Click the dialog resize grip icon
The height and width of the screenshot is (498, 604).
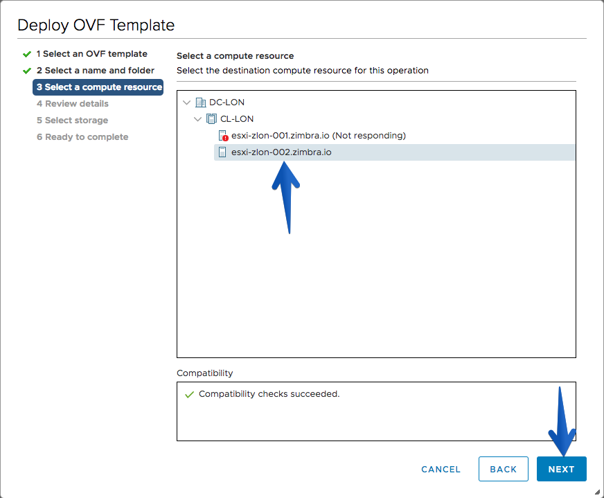point(598,492)
